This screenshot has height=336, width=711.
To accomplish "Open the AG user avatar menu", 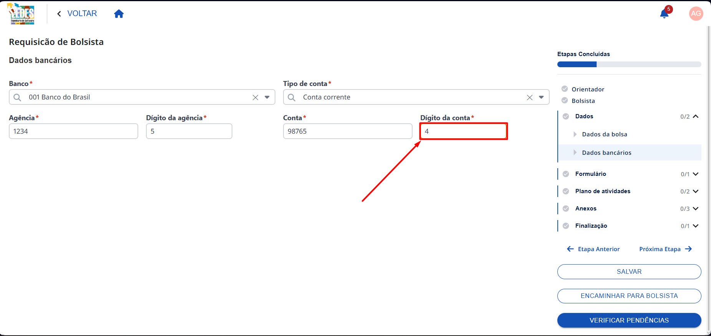I will pyautogui.click(x=696, y=13).
